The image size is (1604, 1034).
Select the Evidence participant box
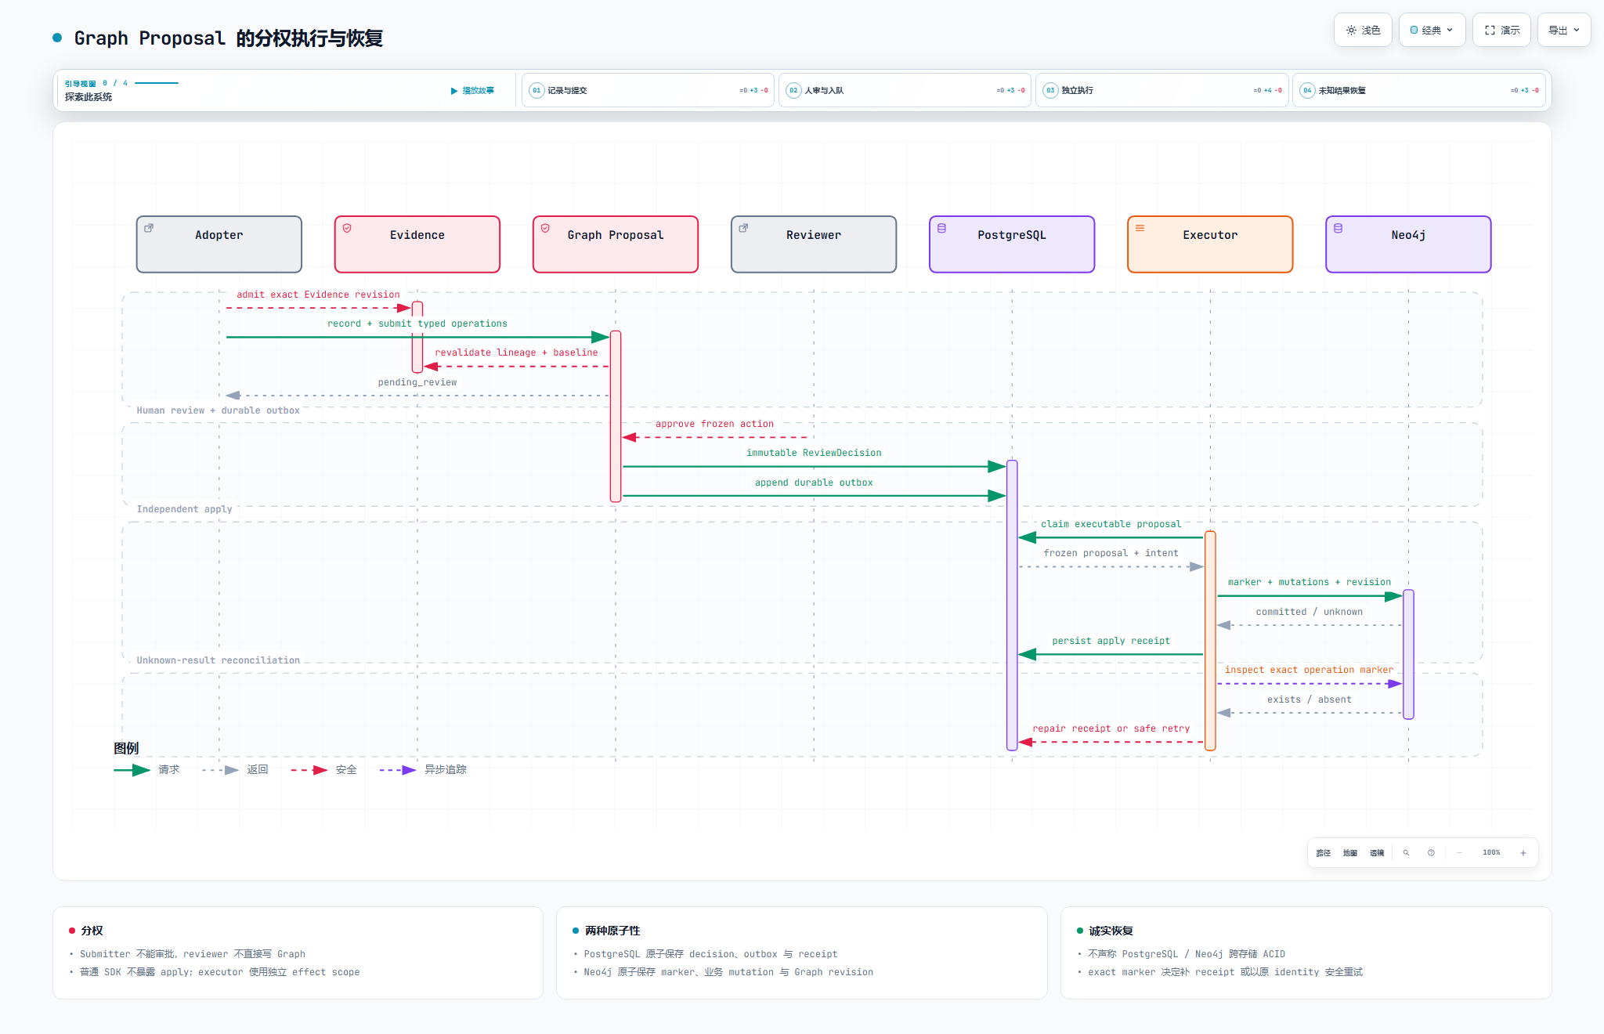417,244
